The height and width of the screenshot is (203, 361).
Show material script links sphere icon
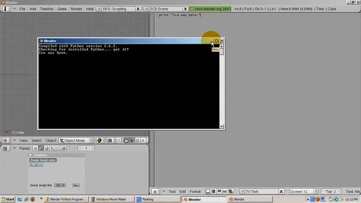tap(36, 165)
